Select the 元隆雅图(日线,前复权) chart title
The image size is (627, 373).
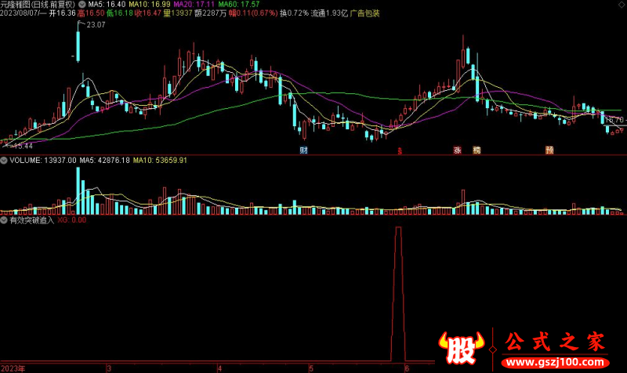38,5
